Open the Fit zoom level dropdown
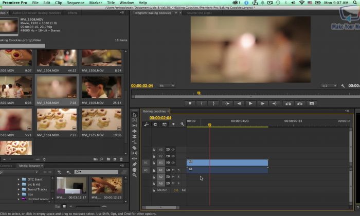The height and width of the screenshot is (216, 360). click(x=166, y=86)
